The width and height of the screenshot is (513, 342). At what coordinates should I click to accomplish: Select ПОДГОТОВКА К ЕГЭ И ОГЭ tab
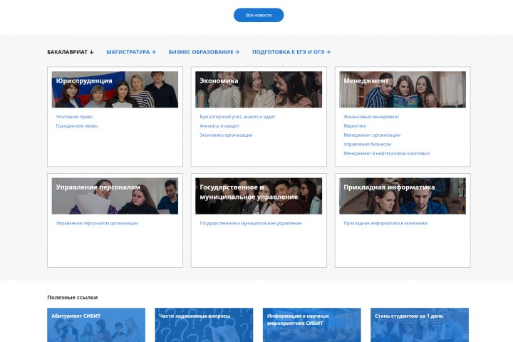pos(291,52)
